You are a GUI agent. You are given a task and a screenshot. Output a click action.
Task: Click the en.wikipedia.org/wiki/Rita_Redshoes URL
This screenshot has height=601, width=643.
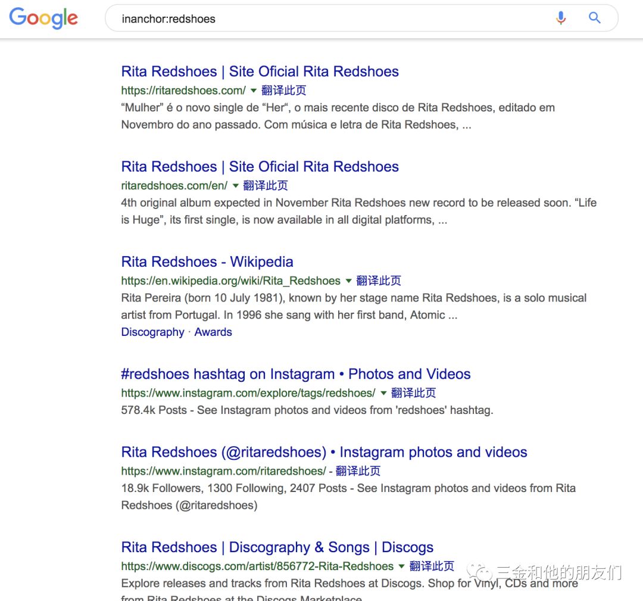(x=231, y=281)
